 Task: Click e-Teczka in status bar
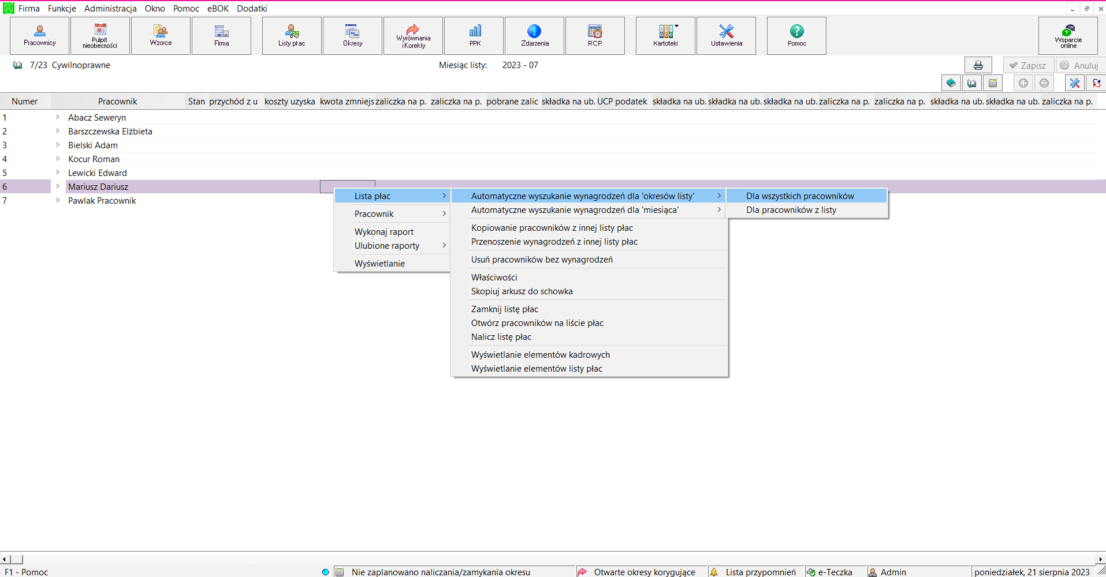(835, 572)
